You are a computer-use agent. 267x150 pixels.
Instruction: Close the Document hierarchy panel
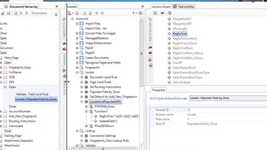[x=57, y=7]
